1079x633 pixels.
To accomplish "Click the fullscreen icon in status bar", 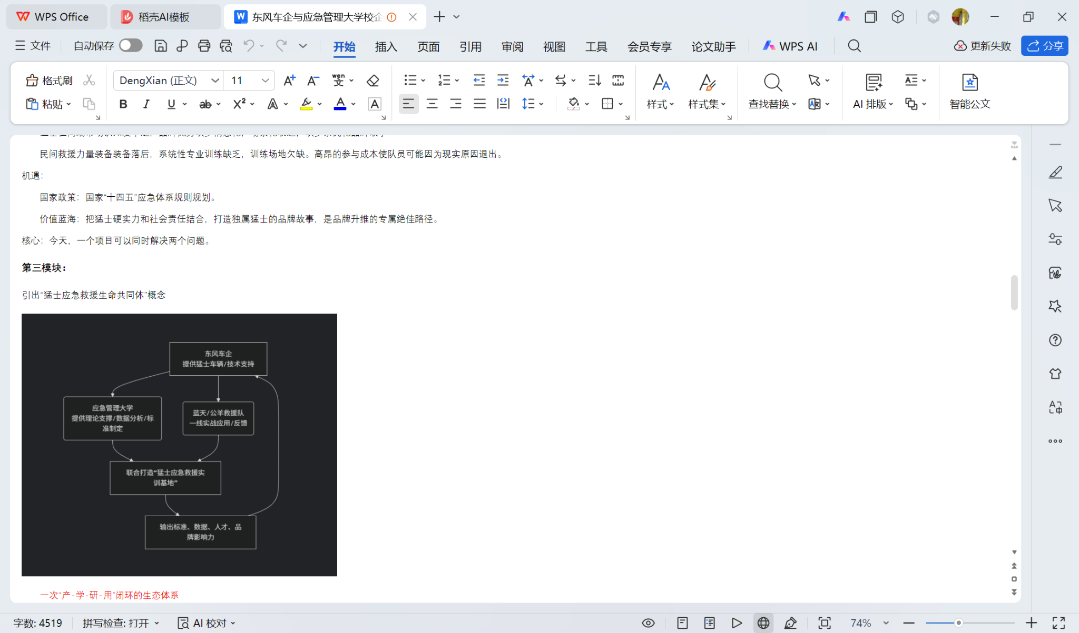I will coord(1059,623).
